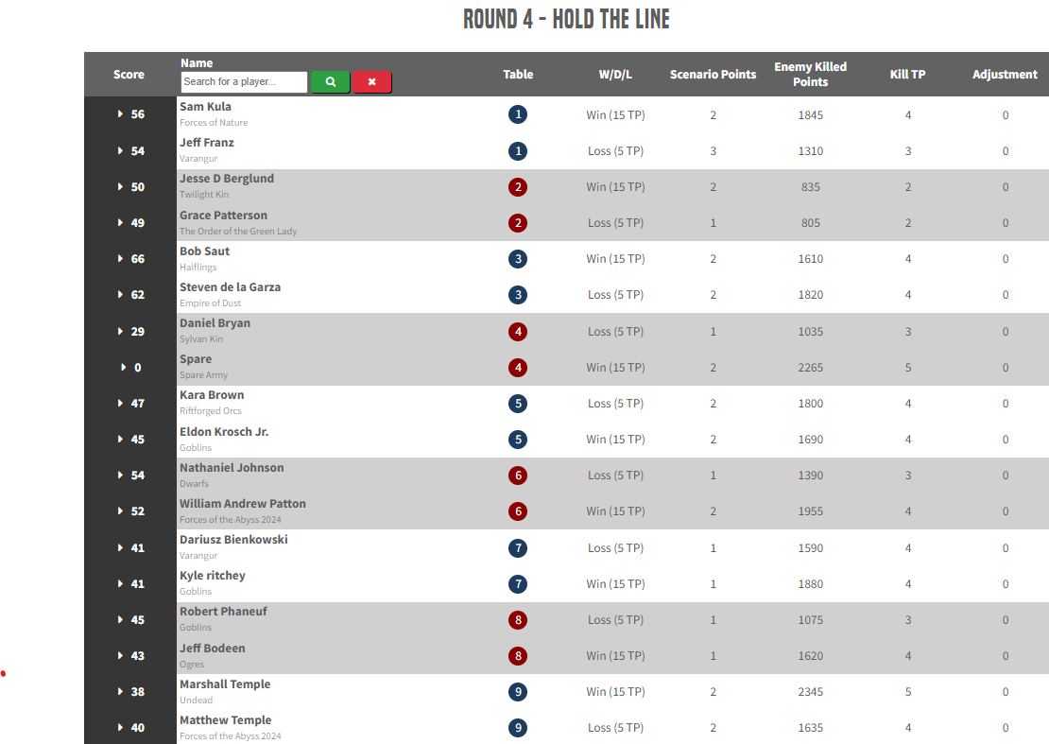Click table 1 badge beside Sam Kula
Image resolution: width=1049 pixels, height=744 pixels.
click(x=518, y=115)
